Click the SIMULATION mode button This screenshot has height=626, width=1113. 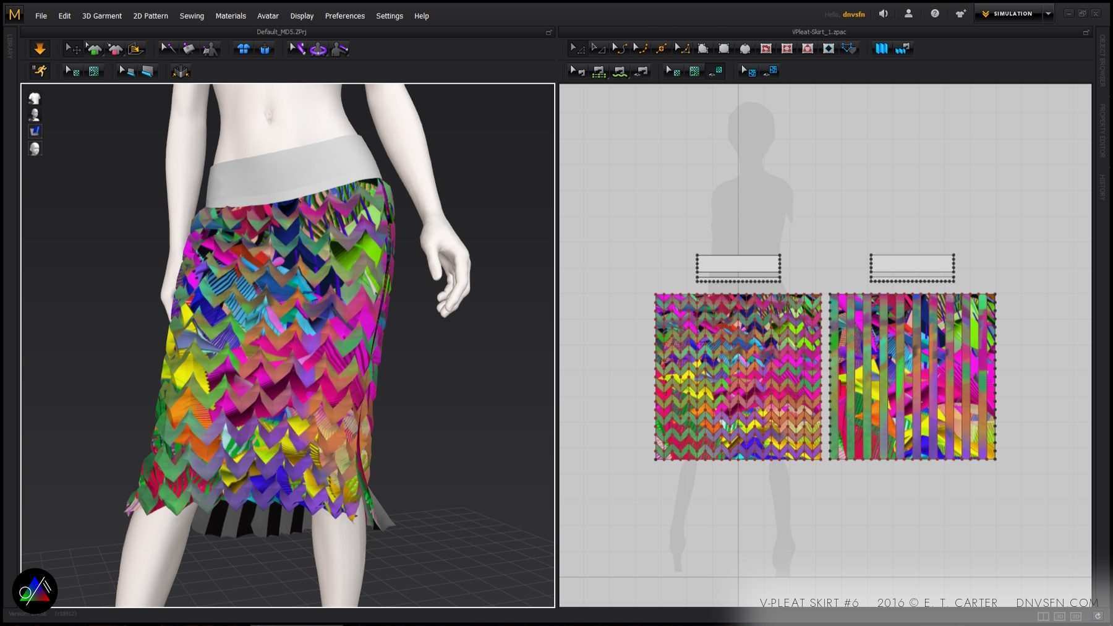(1008, 14)
